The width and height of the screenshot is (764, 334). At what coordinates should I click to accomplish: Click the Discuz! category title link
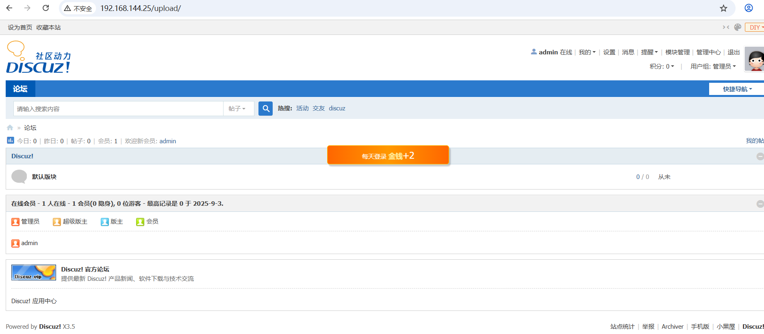tap(22, 156)
